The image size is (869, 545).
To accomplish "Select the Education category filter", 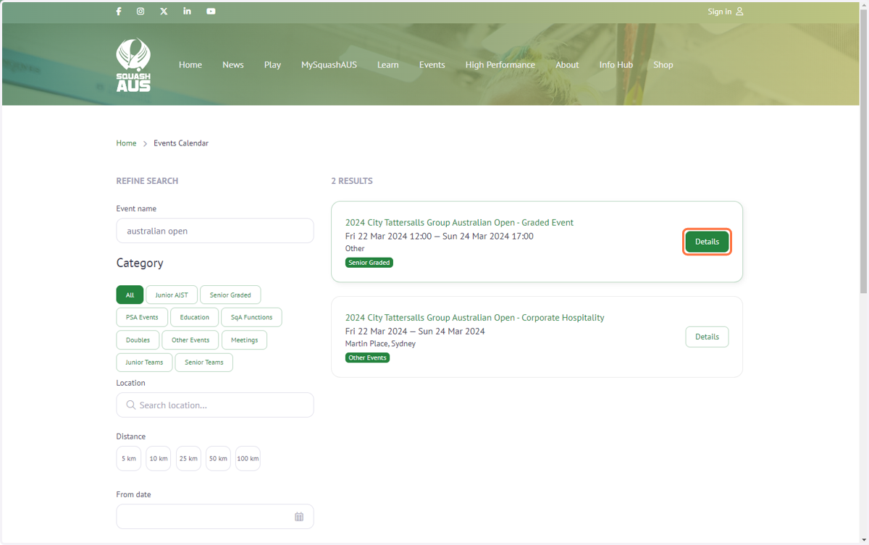I will pos(195,317).
